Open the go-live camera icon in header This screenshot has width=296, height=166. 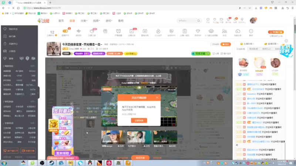pyautogui.click(x=221, y=20)
